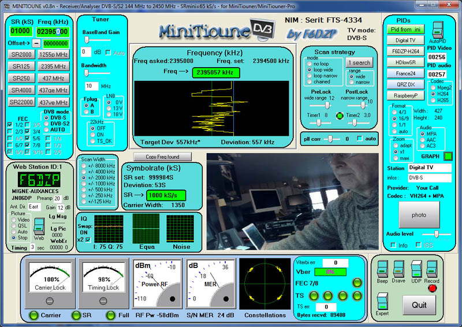Select AAC audio radio button
Image resolution: width=462 pixels, height=327 pixels.
(422, 140)
